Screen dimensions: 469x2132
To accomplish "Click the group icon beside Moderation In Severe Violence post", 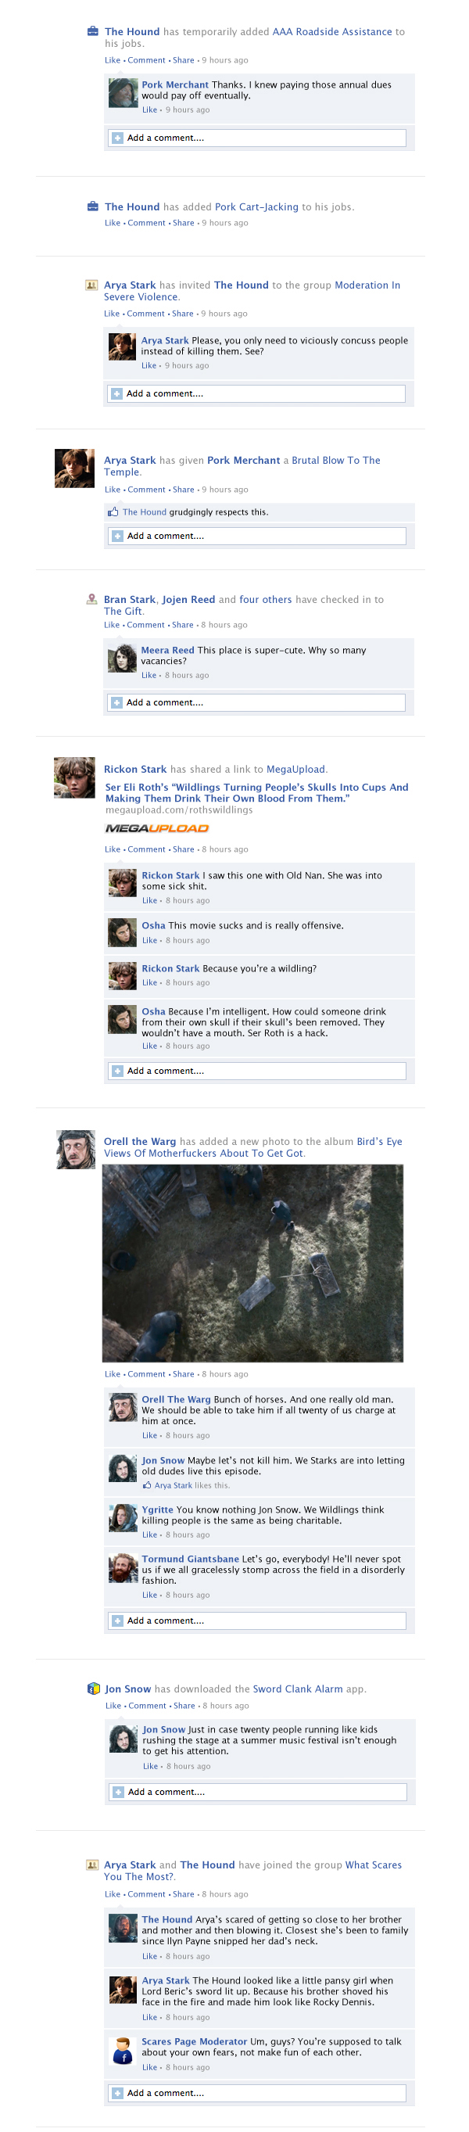I will click(x=91, y=285).
